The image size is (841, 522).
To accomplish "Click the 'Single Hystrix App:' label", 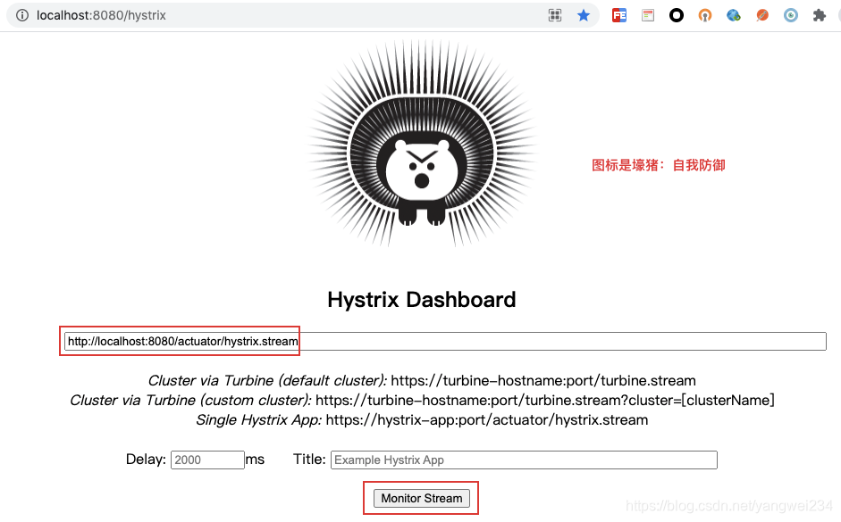I will pyautogui.click(x=258, y=420).
